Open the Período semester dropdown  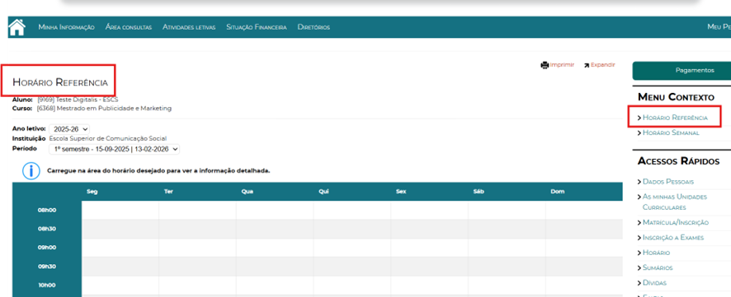coord(114,149)
